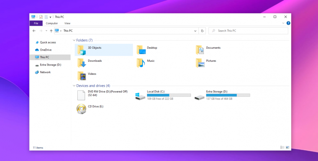
Task: Click the Local Disk (C:) label
Action: [x=156, y=92]
